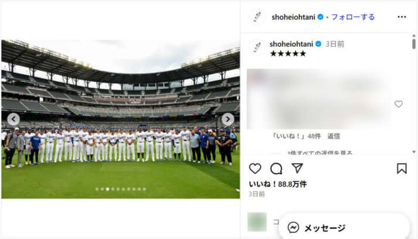Like the post with the heart icon
Image resolution: width=418 pixels, height=239 pixels.
tap(255, 168)
